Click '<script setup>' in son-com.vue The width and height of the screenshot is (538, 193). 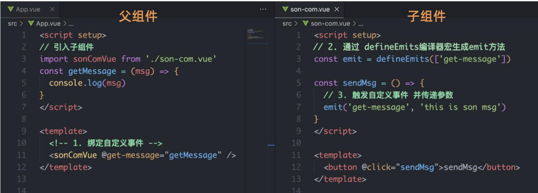pyautogui.click(x=347, y=35)
